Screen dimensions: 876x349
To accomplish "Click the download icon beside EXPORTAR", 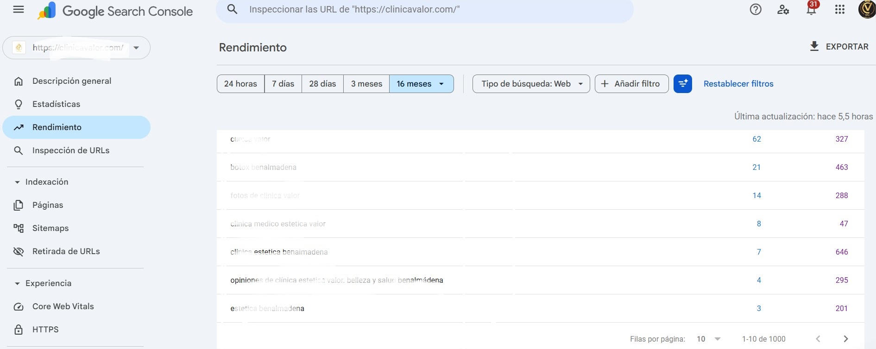I will click(814, 46).
